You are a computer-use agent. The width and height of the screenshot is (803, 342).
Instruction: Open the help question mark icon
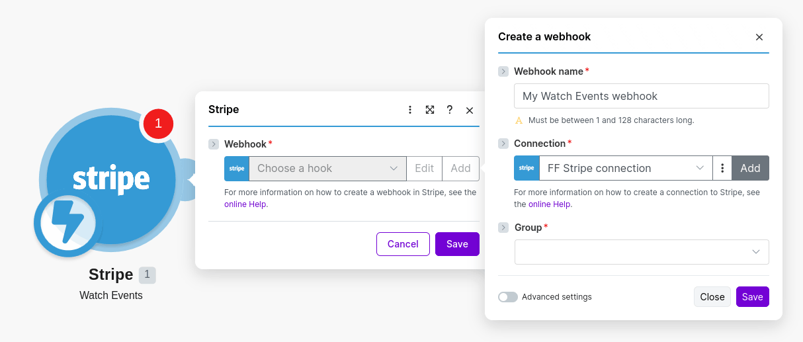(450, 110)
